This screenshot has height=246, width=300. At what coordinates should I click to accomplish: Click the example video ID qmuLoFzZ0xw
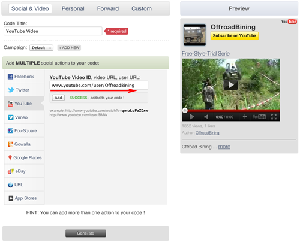tap(135, 111)
